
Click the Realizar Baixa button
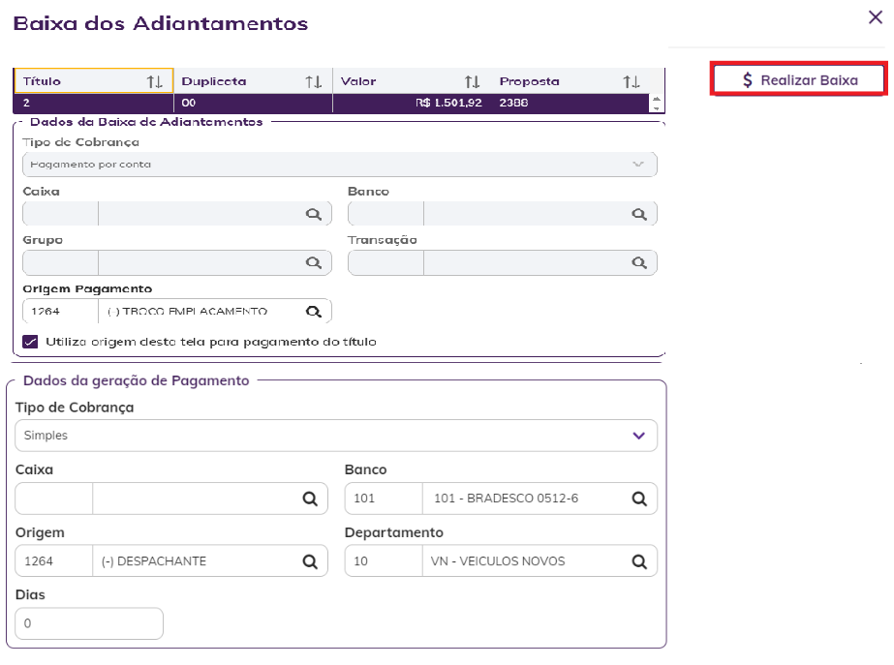pos(799,80)
